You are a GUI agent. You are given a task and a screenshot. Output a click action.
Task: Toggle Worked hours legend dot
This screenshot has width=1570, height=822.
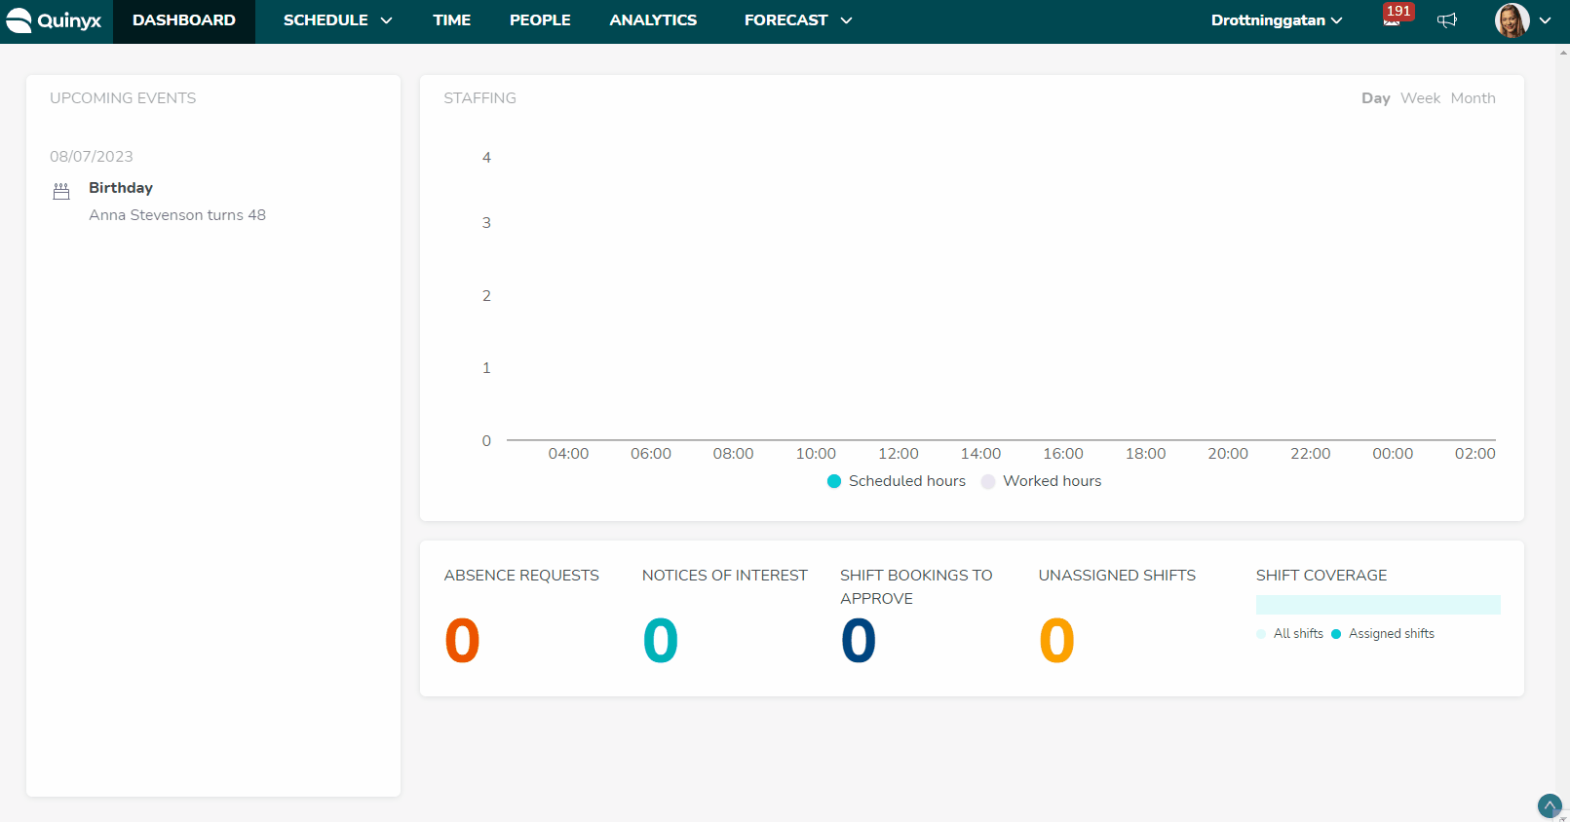(x=988, y=481)
